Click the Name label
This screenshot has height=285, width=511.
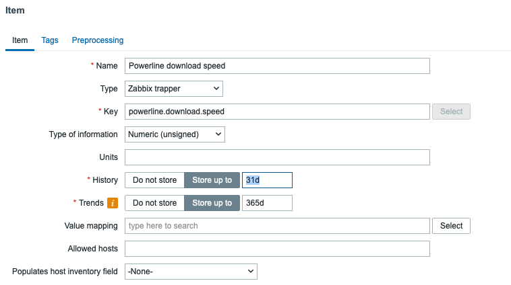107,66
